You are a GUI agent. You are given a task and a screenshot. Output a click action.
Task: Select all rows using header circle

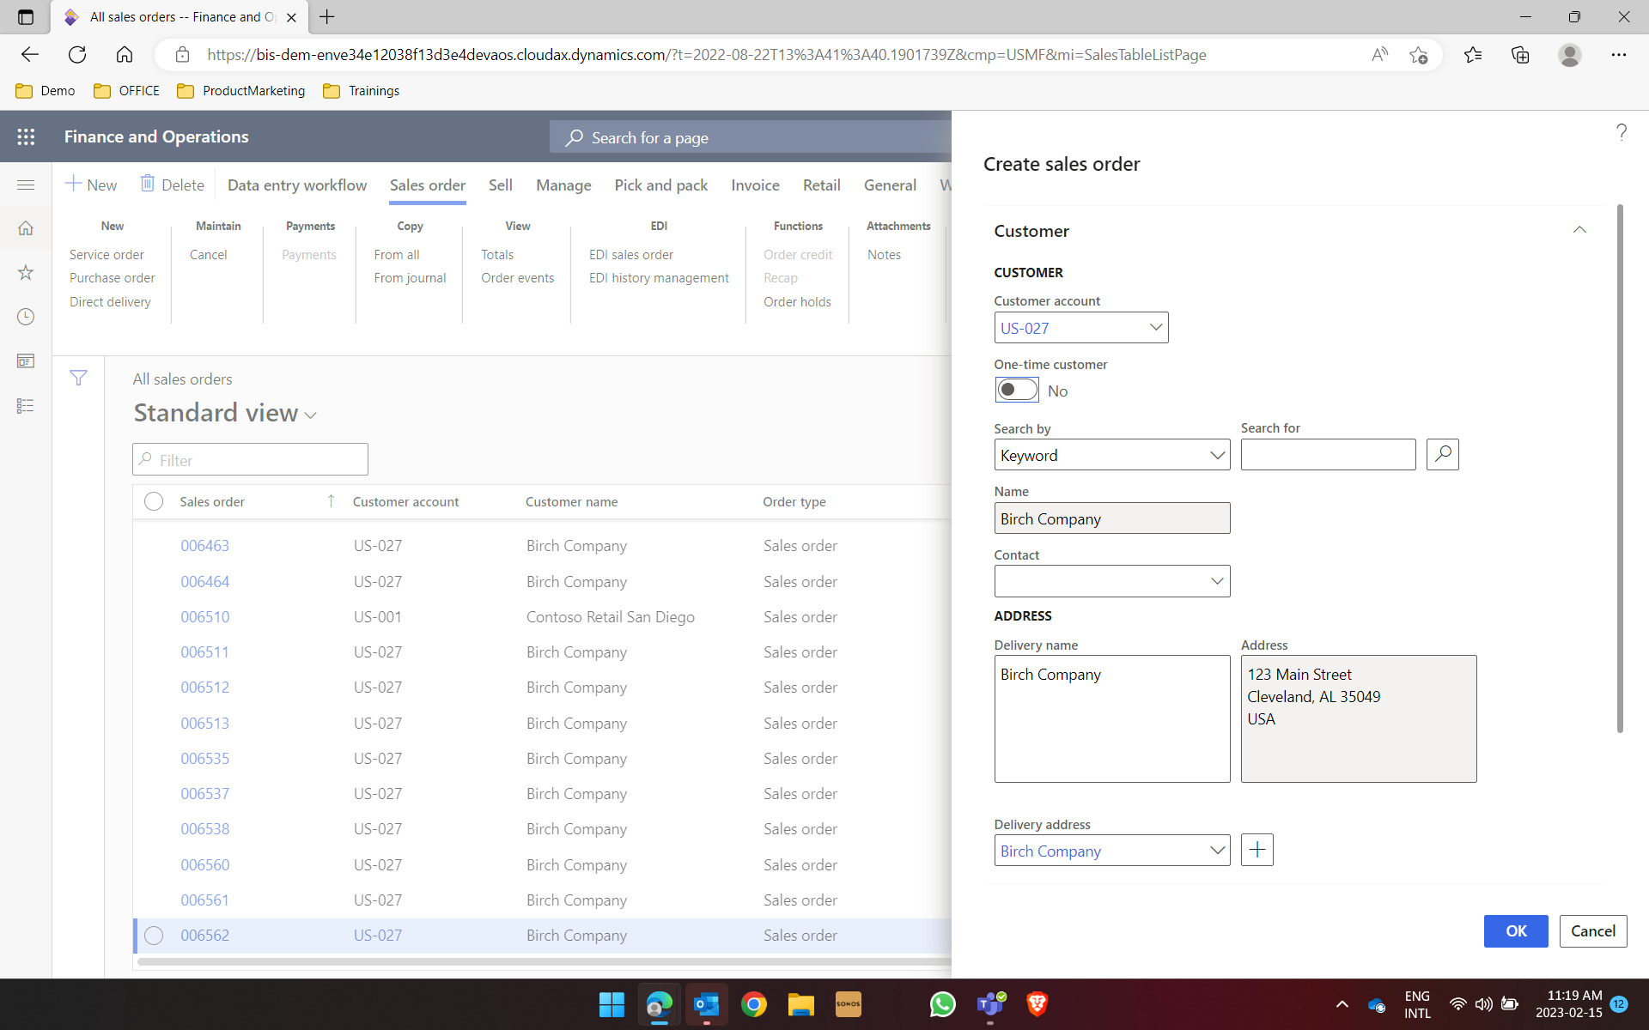[x=154, y=501]
